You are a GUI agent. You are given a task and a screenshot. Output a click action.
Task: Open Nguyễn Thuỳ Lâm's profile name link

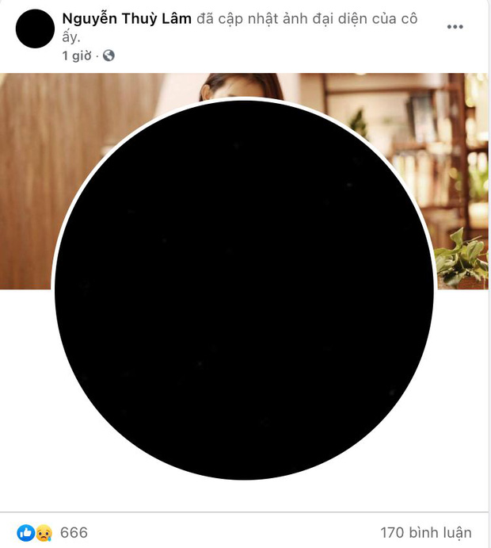[127, 18]
